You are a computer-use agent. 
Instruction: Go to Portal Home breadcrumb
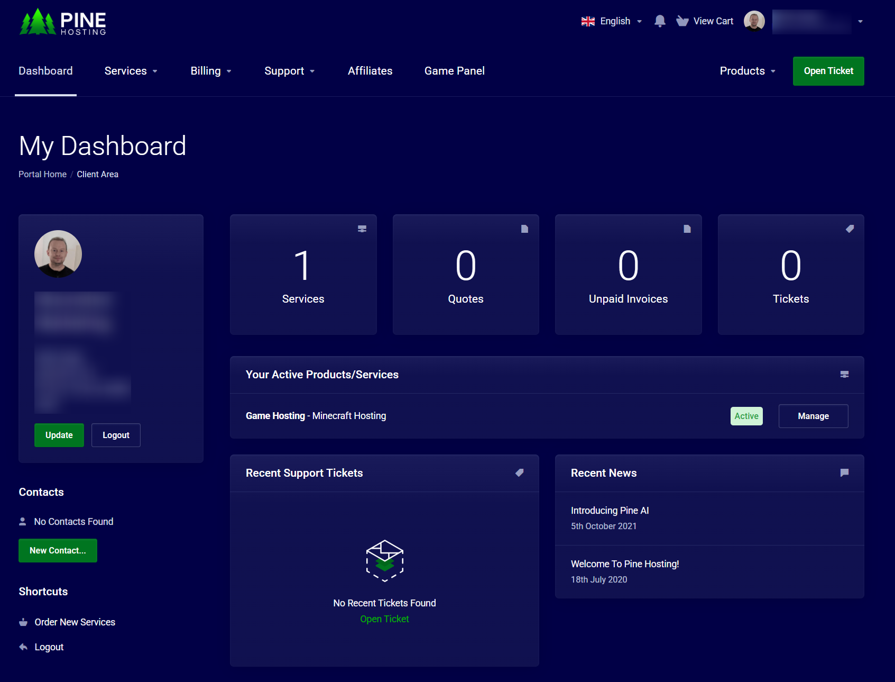[42, 174]
